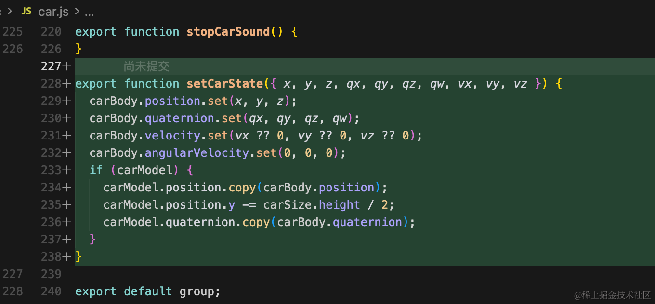Open the car.js breadcrumb item

[x=53, y=12]
